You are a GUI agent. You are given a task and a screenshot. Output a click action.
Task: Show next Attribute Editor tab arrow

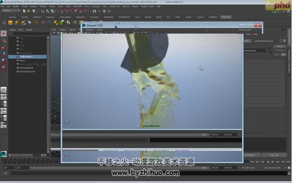pyautogui.click(x=284, y=41)
